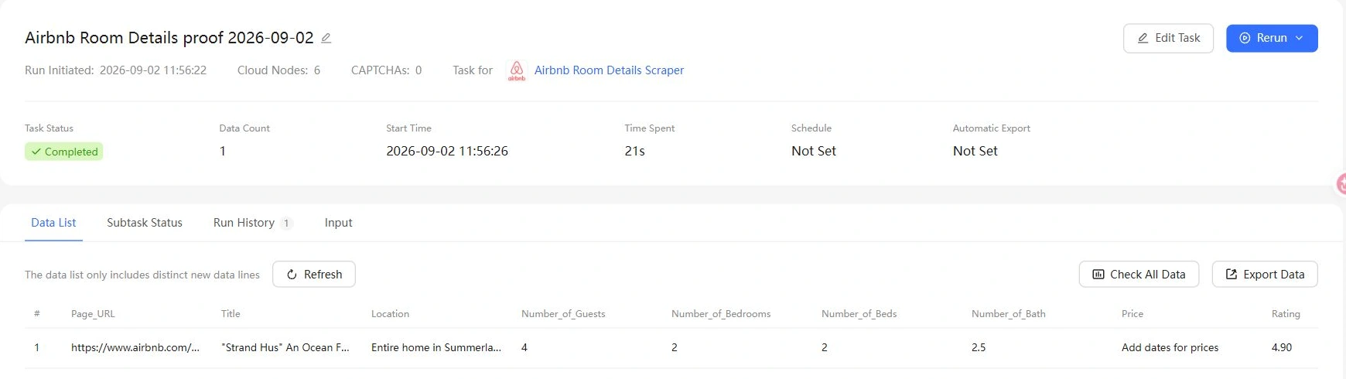The height and width of the screenshot is (379, 1346).
Task: Open the Subtask Status tab
Action: tap(145, 223)
